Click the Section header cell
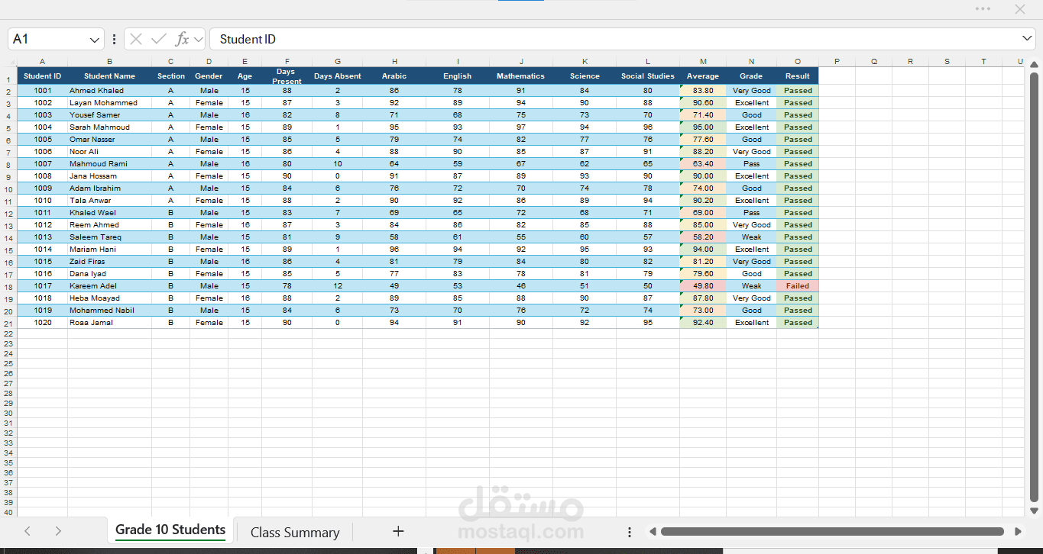 [170, 76]
